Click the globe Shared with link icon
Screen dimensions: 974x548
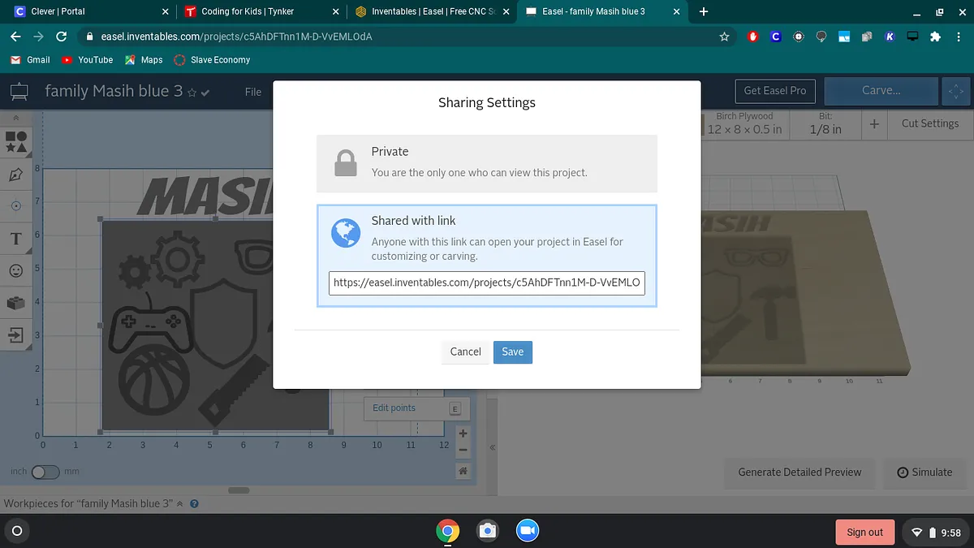click(x=346, y=234)
